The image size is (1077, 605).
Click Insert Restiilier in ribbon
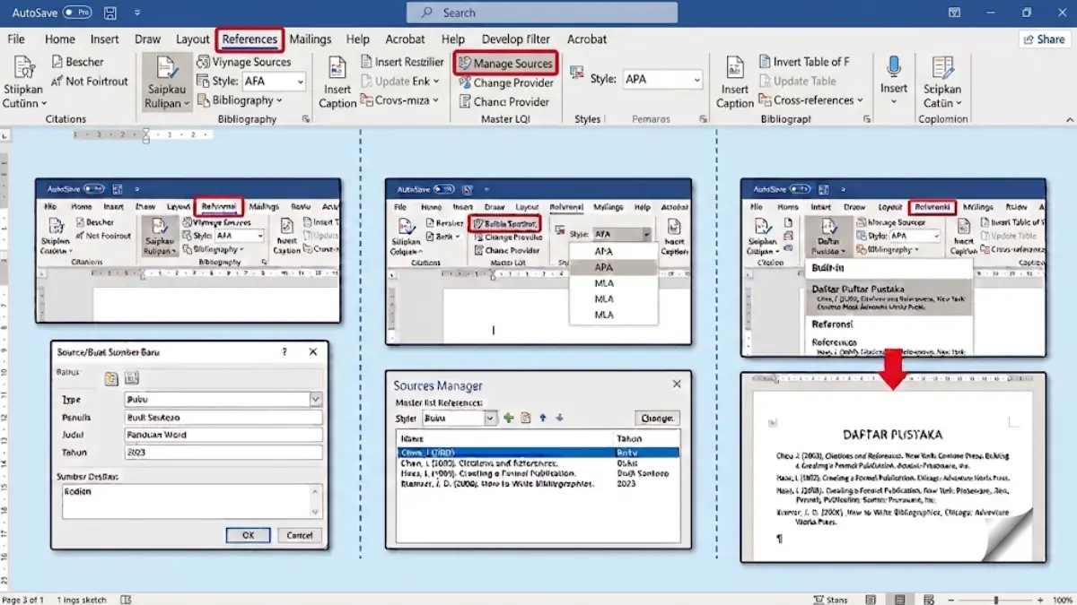click(403, 62)
